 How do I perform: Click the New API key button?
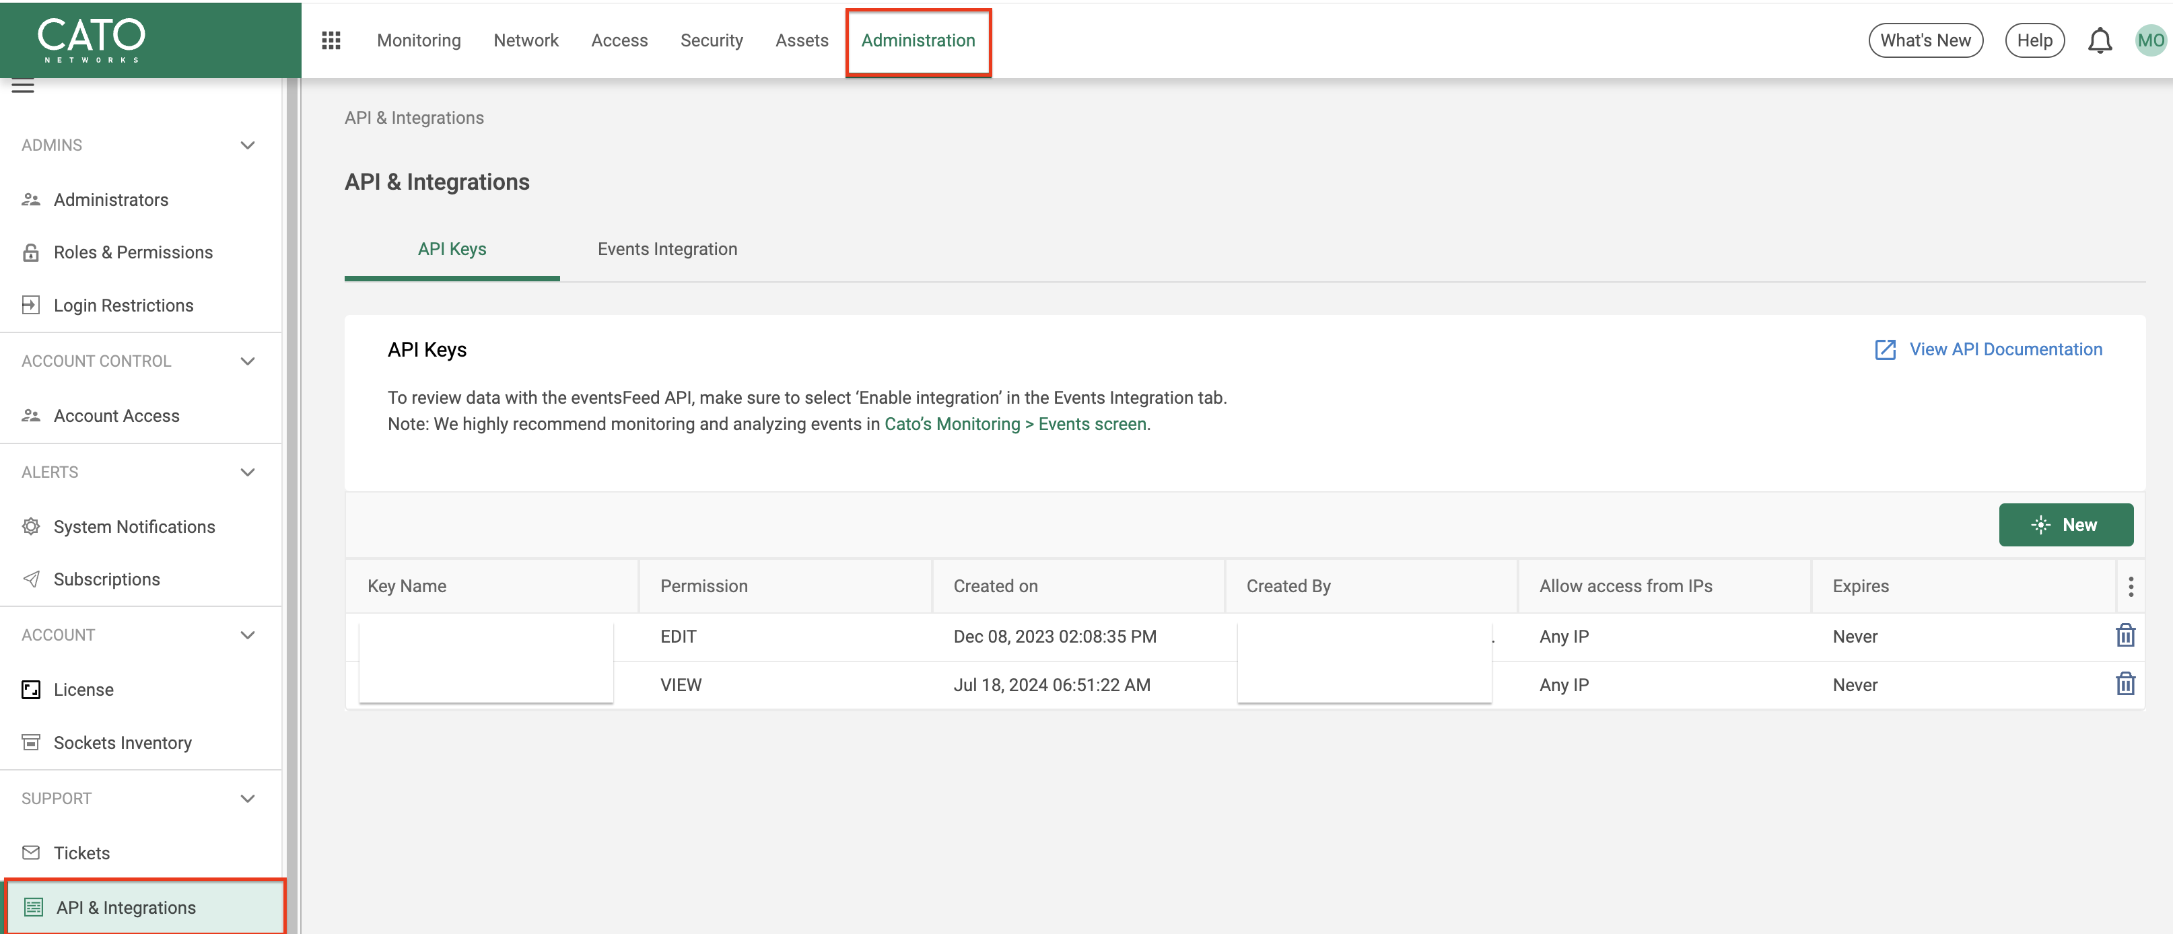[2065, 524]
